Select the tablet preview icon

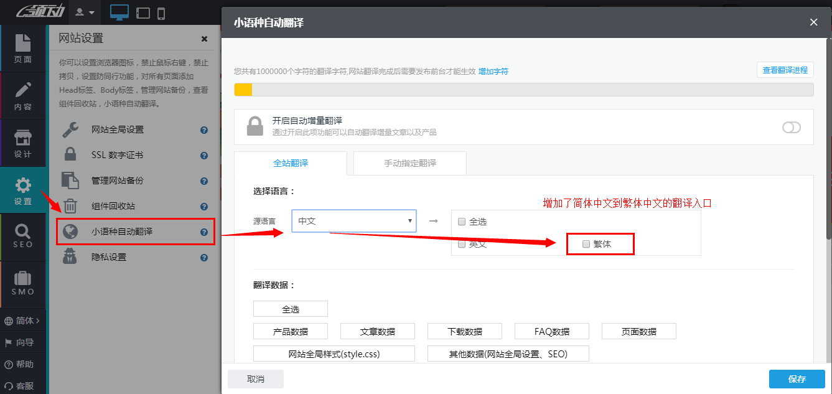(143, 12)
